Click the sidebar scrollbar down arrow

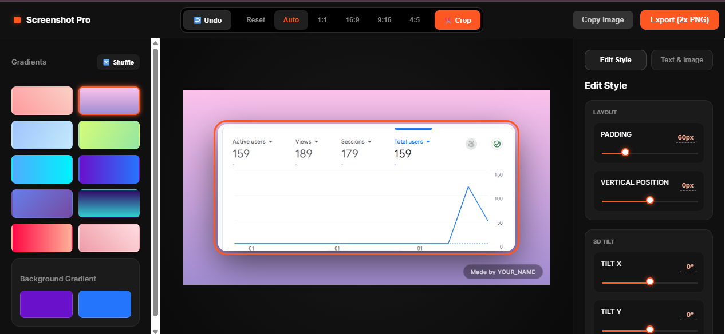[155, 331]
